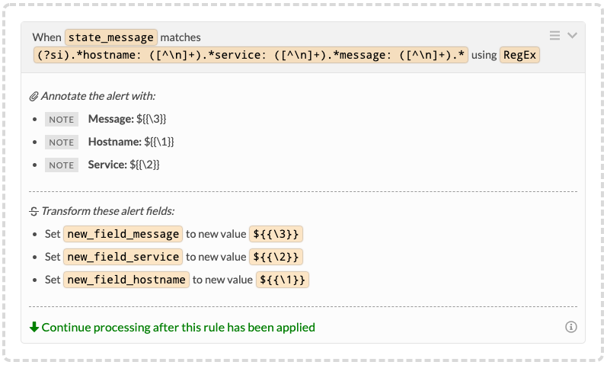Click the paperclip annotate icon
The height and width of the screenshot is (365, 607).
tap(34, 96)
